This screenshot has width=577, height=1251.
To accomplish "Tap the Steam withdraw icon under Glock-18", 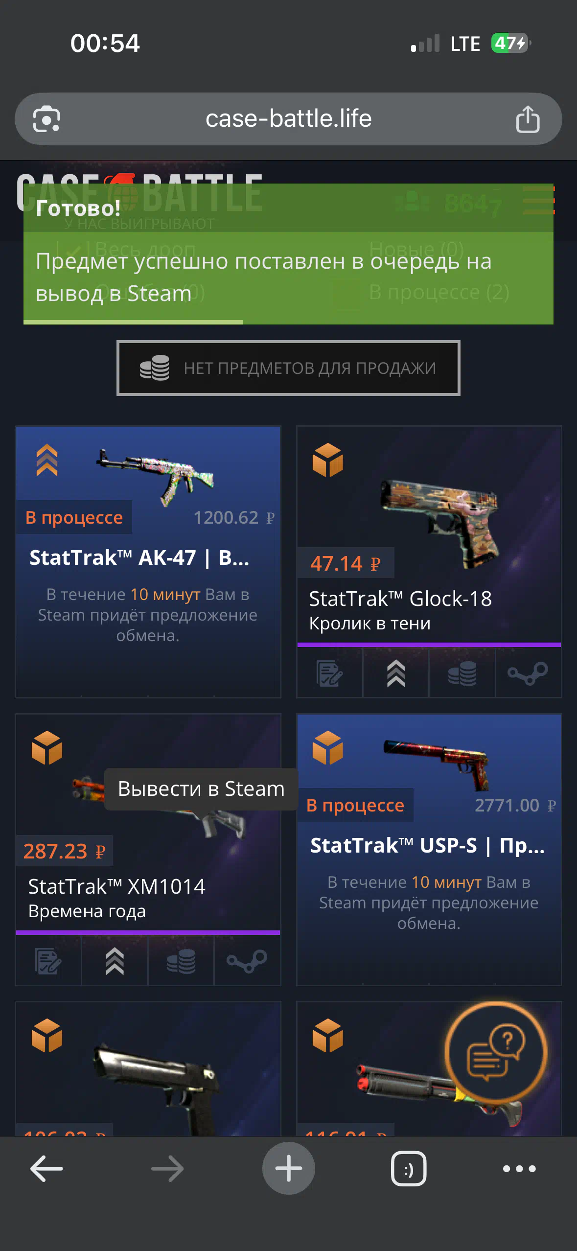I will pyautogui.click(x=528, y=673).
